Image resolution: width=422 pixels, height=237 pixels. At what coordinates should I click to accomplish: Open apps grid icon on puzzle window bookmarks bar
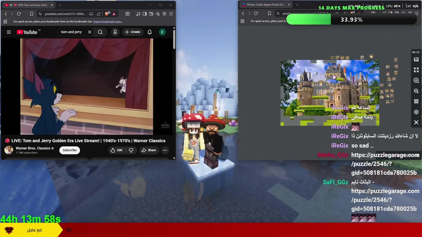coord(243,21)
